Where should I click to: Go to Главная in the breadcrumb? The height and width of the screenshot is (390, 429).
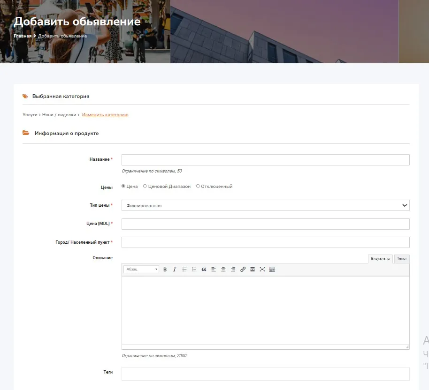[23, 36]
